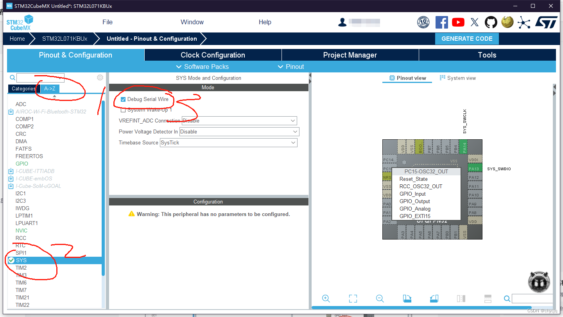Zoom in on the pinout view
This screenshot has height=317, width=563.
click(326, 299)
